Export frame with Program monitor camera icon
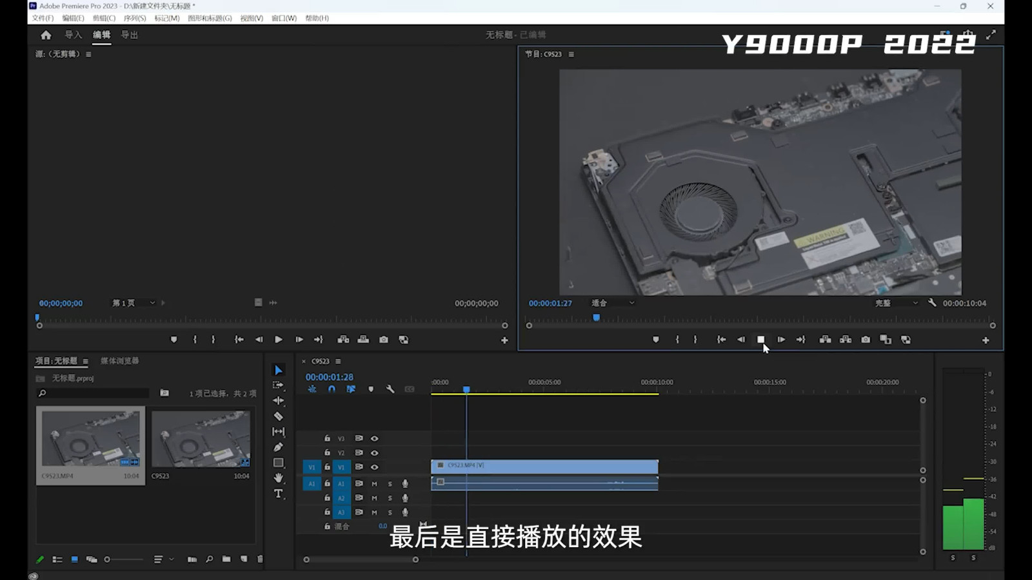Viewport: 1032px width, 580px height. pyautogui.click(x=866, y=340)
